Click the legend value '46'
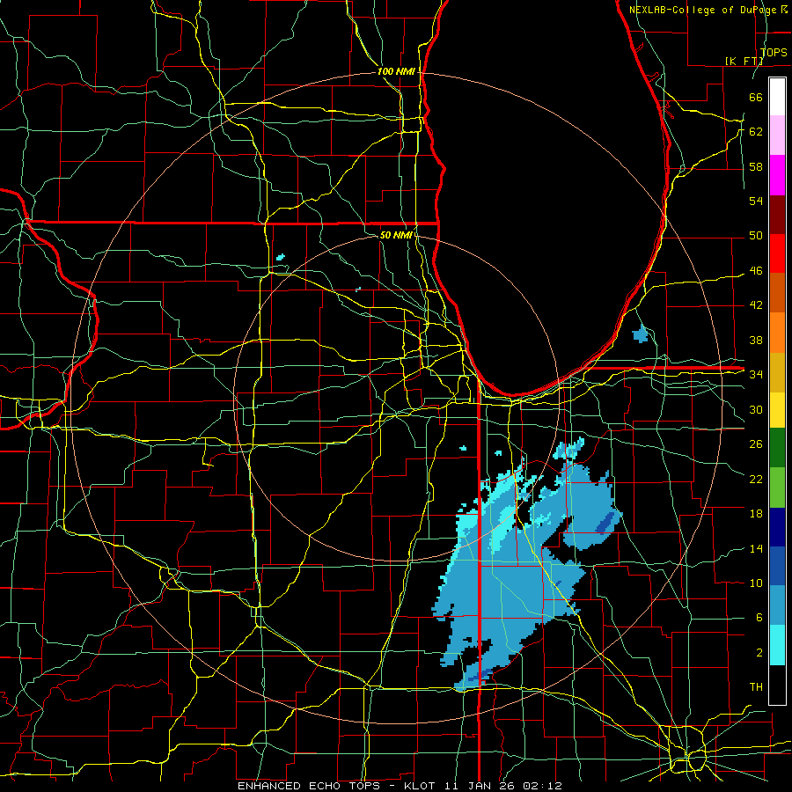 pos(756,271)
